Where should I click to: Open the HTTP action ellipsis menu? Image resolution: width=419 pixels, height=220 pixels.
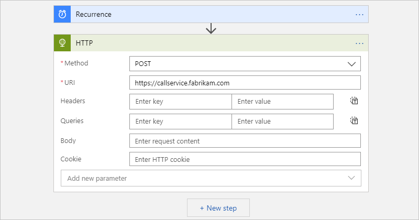point(359,43)
